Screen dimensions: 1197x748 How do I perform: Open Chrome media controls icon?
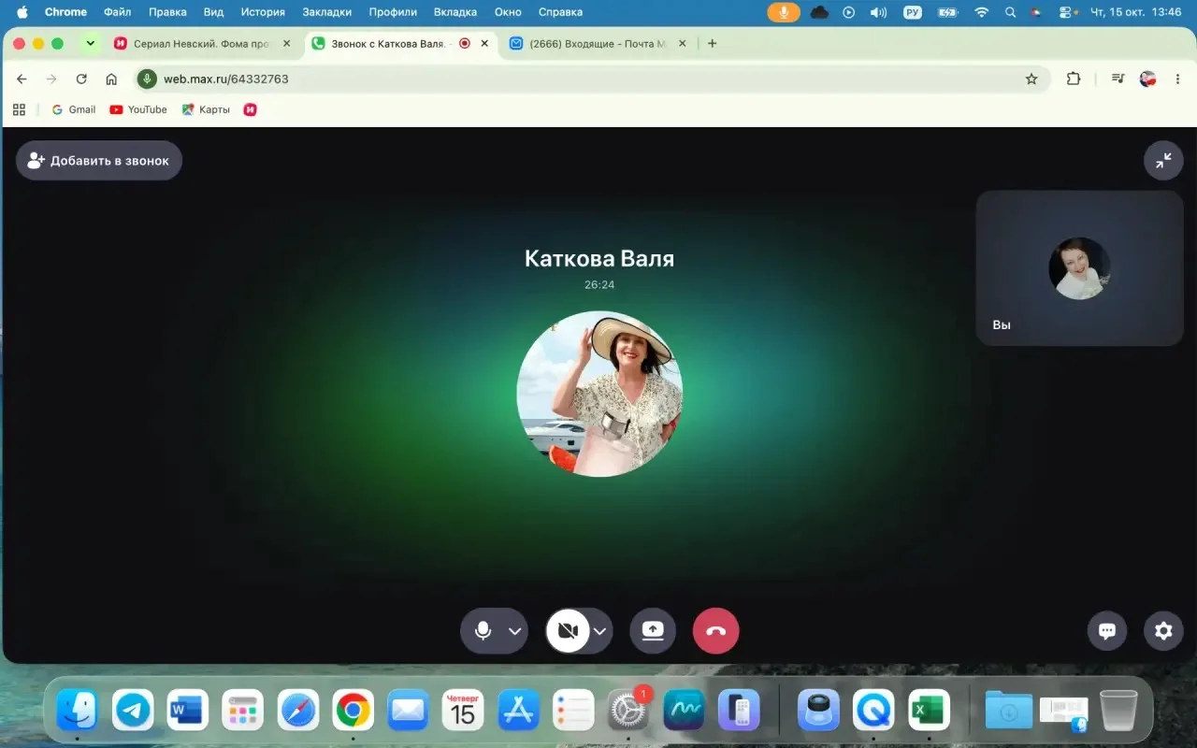(1118, 79)
